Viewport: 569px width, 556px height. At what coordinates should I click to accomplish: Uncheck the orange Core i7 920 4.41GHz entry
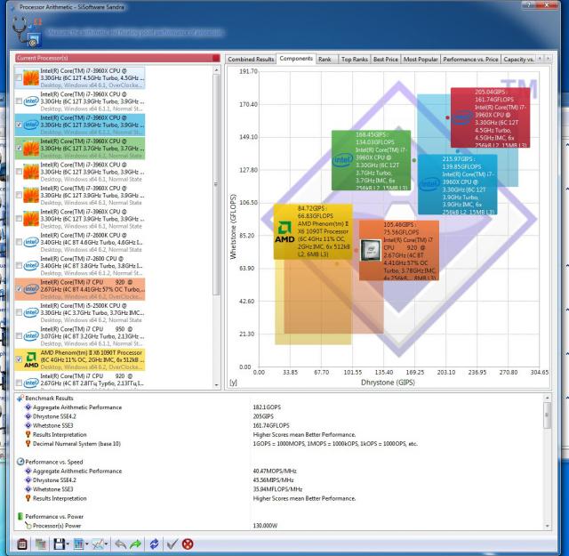click(x=19, y=289)
